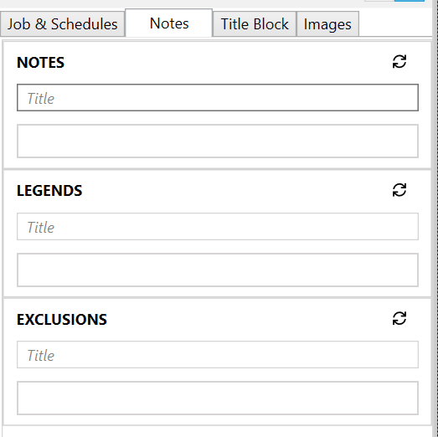Click the EXCLUSIONS body text box

(218, 398)
